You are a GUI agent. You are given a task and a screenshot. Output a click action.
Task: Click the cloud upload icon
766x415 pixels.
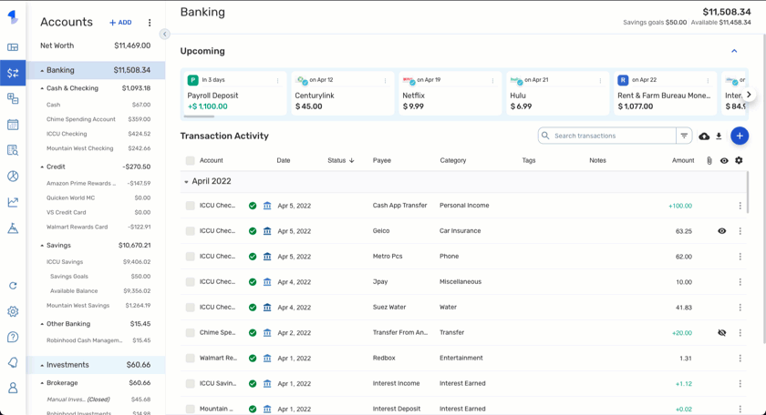704,136
